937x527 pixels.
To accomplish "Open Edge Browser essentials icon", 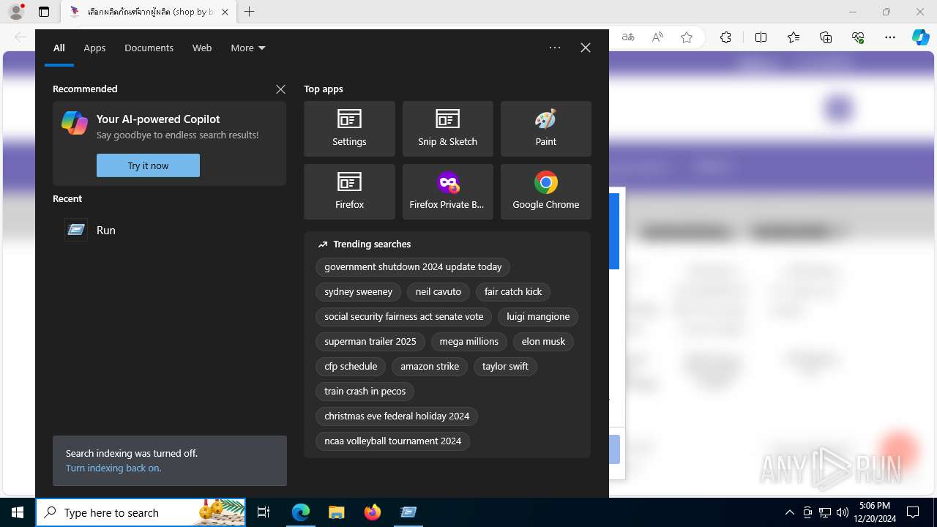I will tap(858, 37).
